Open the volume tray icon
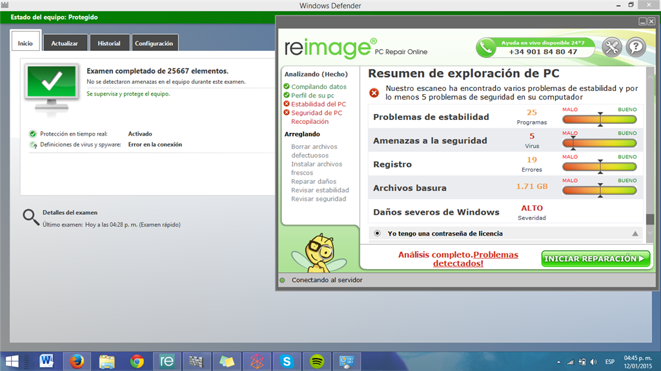 pyautogui.click(x=594, y=362)
